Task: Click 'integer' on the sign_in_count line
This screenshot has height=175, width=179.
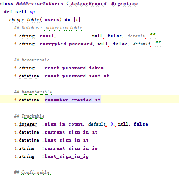Action: (x=28, y=124)
